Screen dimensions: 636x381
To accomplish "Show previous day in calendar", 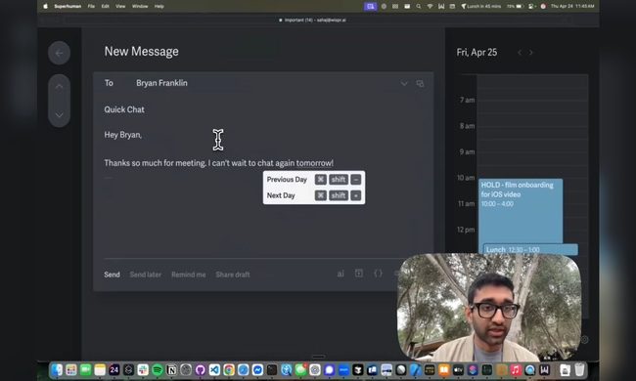I will tap(520, 52).
